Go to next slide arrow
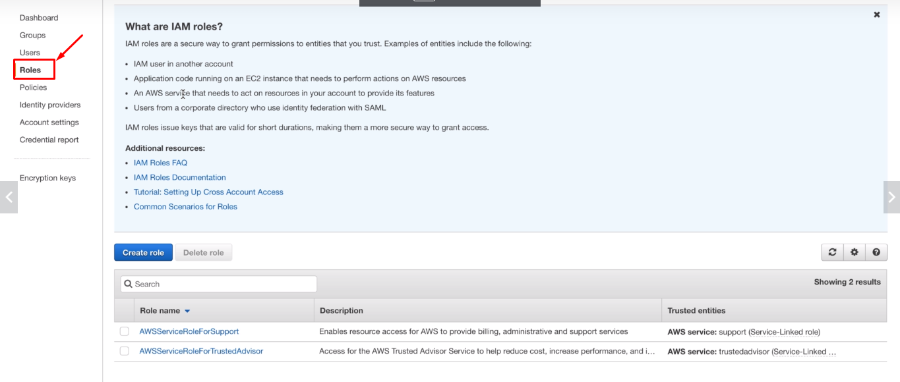 pos(891,197)
